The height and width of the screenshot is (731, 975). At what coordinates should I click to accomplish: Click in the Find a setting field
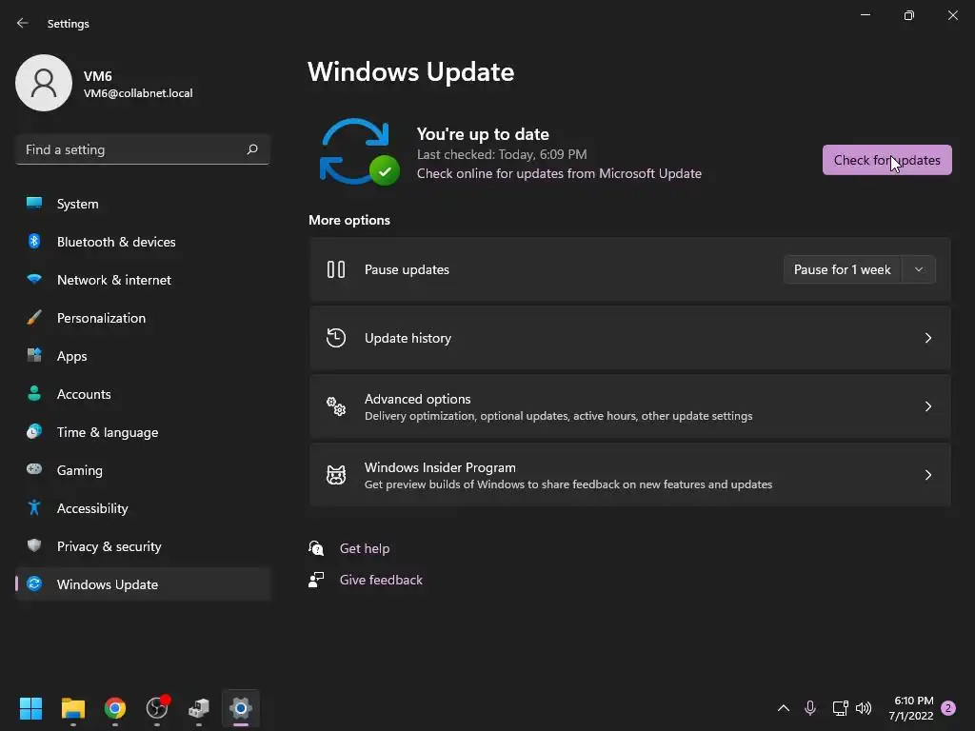(143, 149)
